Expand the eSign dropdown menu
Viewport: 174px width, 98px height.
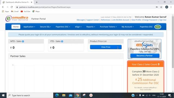(78, 27)
